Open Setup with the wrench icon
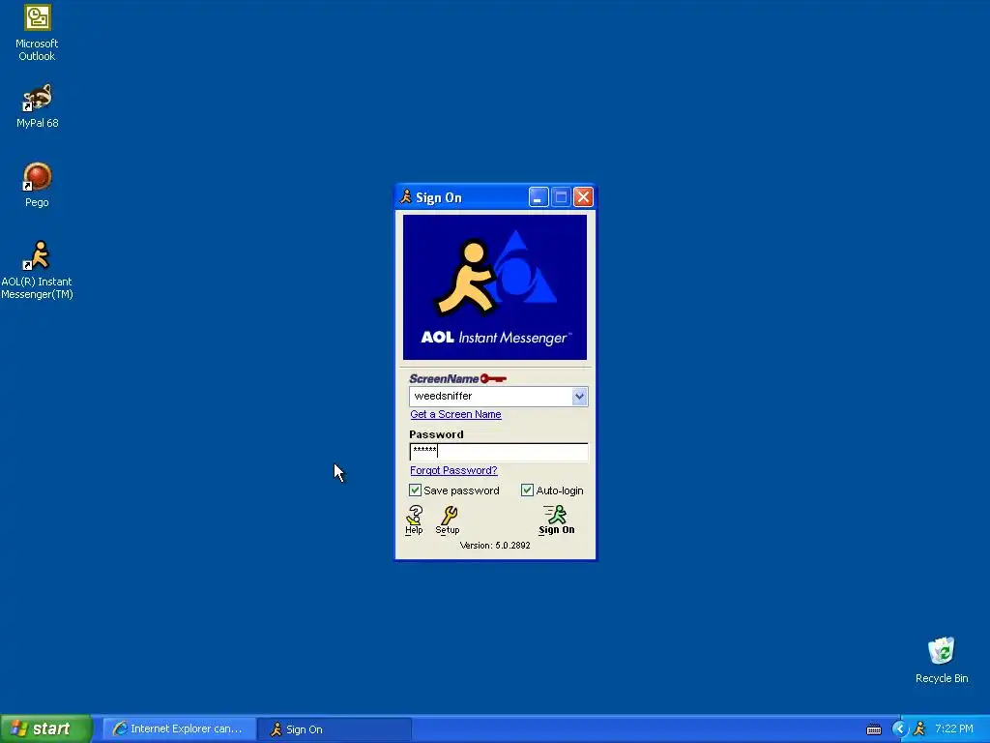This screenshot has width=990, height=743. (x=448, y=520)
